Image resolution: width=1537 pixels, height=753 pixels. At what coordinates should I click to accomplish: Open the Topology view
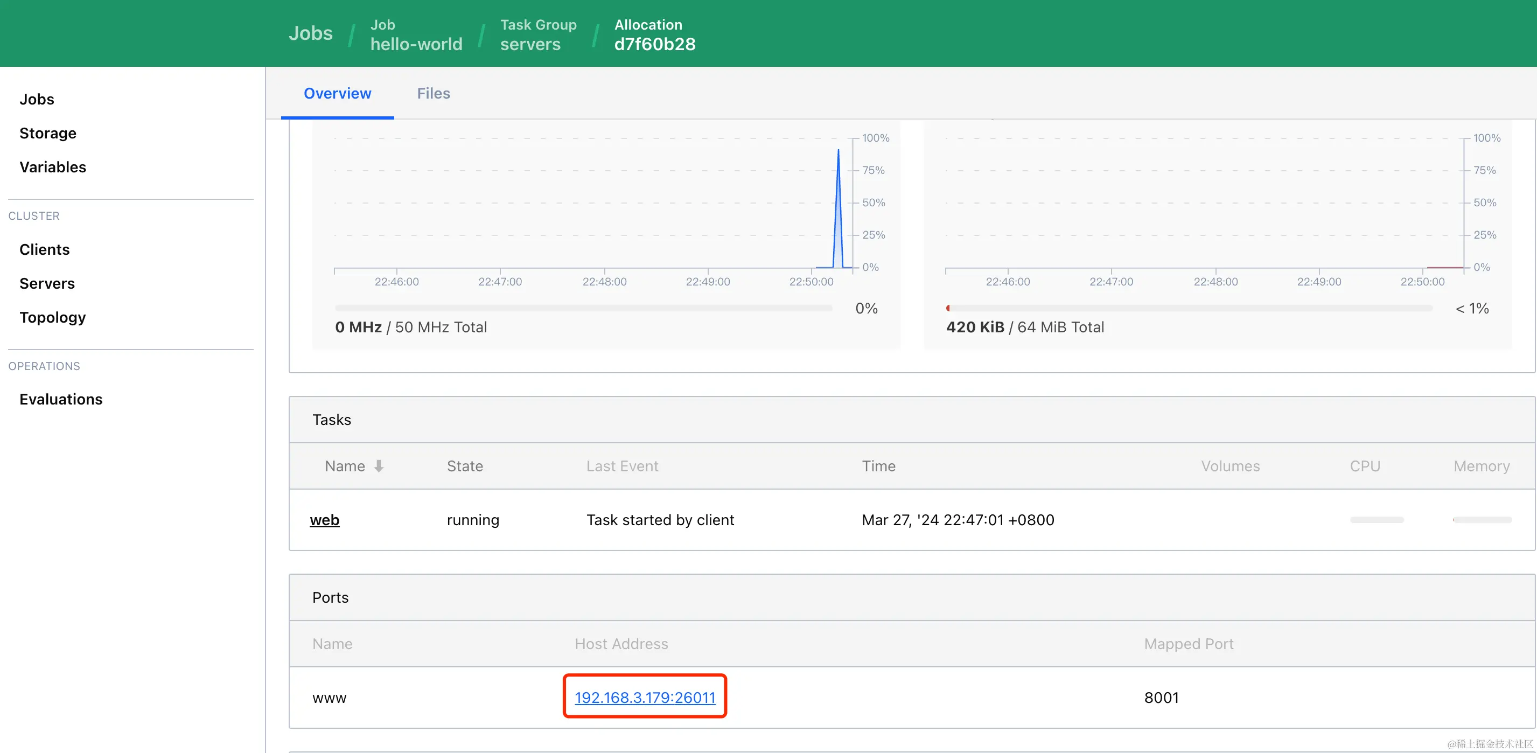(x=52, y=317)
